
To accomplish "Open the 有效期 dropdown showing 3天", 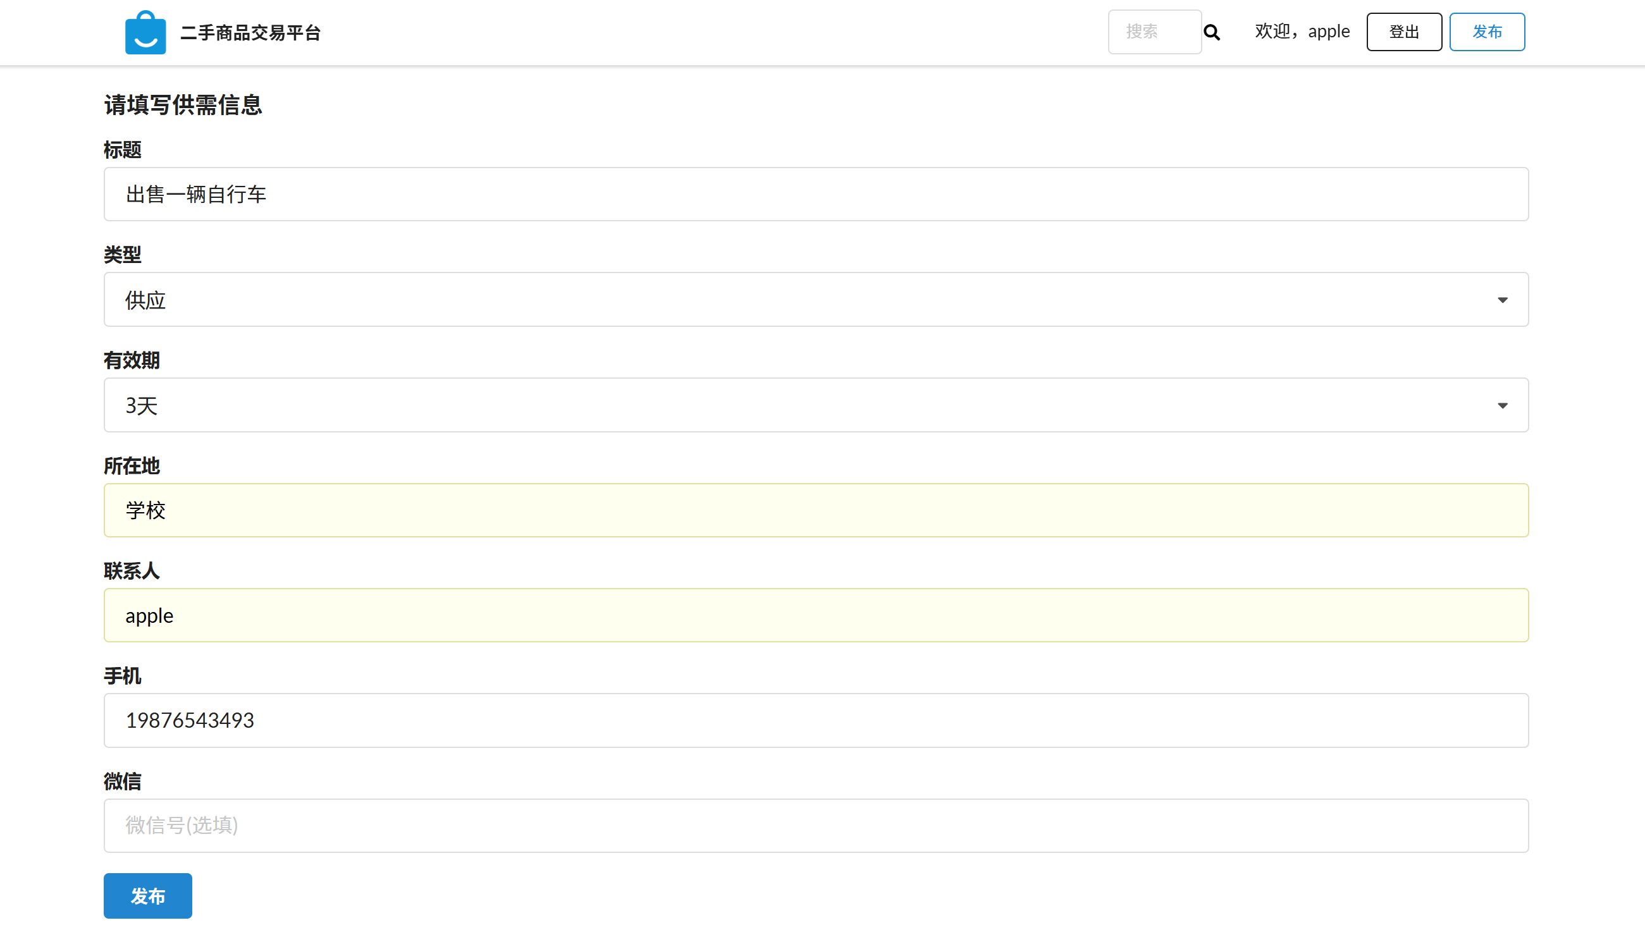I will coord(815,405).
